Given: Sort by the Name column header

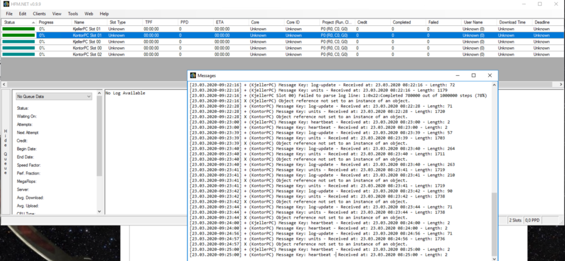Looking at the screenshot, I should [79, 22].
